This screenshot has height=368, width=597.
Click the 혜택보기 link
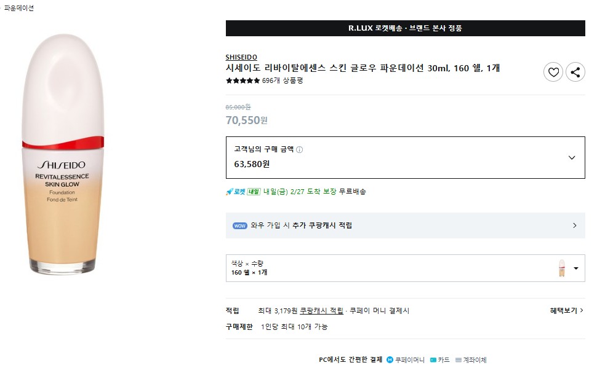tap(566, 311)
